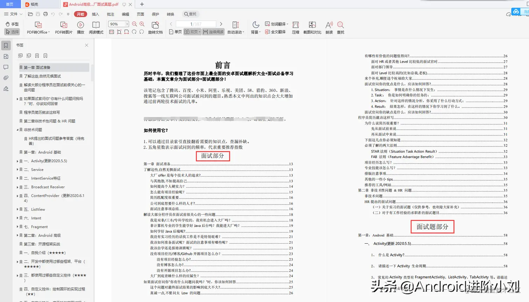This screenshot has height=302, width=529.
Task: Switch to the 批注 annotation tab
Action: pyautogui.click(x=110, y=14)
